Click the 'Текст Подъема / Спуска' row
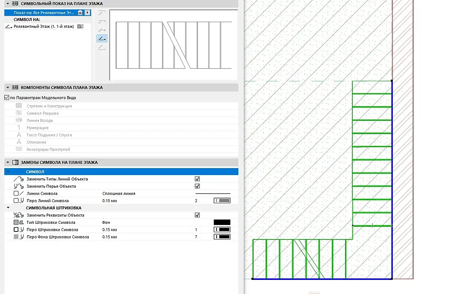 [121, 135]
